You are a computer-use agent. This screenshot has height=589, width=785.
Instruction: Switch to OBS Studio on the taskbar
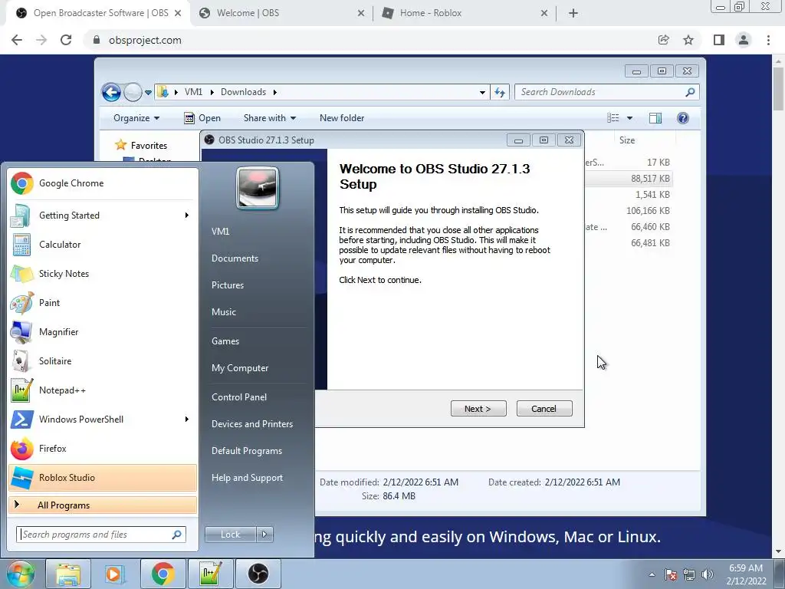click(x=258, y=574)
